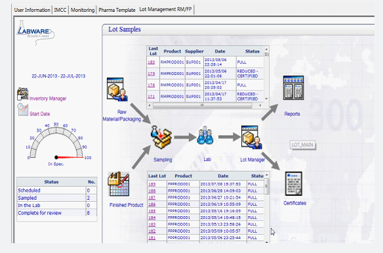Select the Lot Management RM/FP tab

pos(166,10)
